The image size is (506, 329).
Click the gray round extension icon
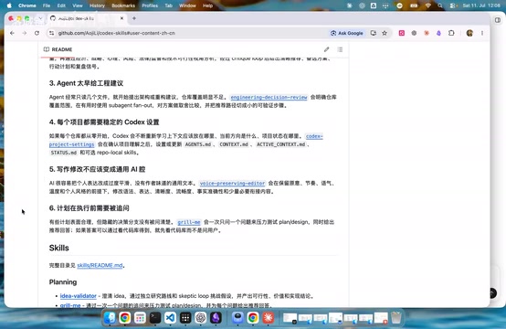(x=414, y=33)
